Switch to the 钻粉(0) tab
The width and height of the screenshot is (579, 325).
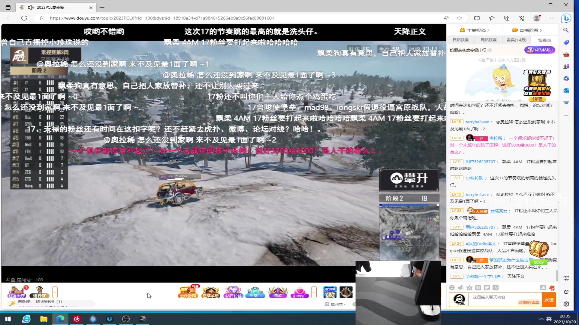click(x=544, y=40)
